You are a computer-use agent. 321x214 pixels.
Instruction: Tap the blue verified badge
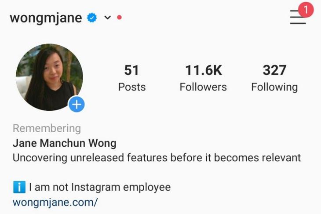tap(92, 18)
